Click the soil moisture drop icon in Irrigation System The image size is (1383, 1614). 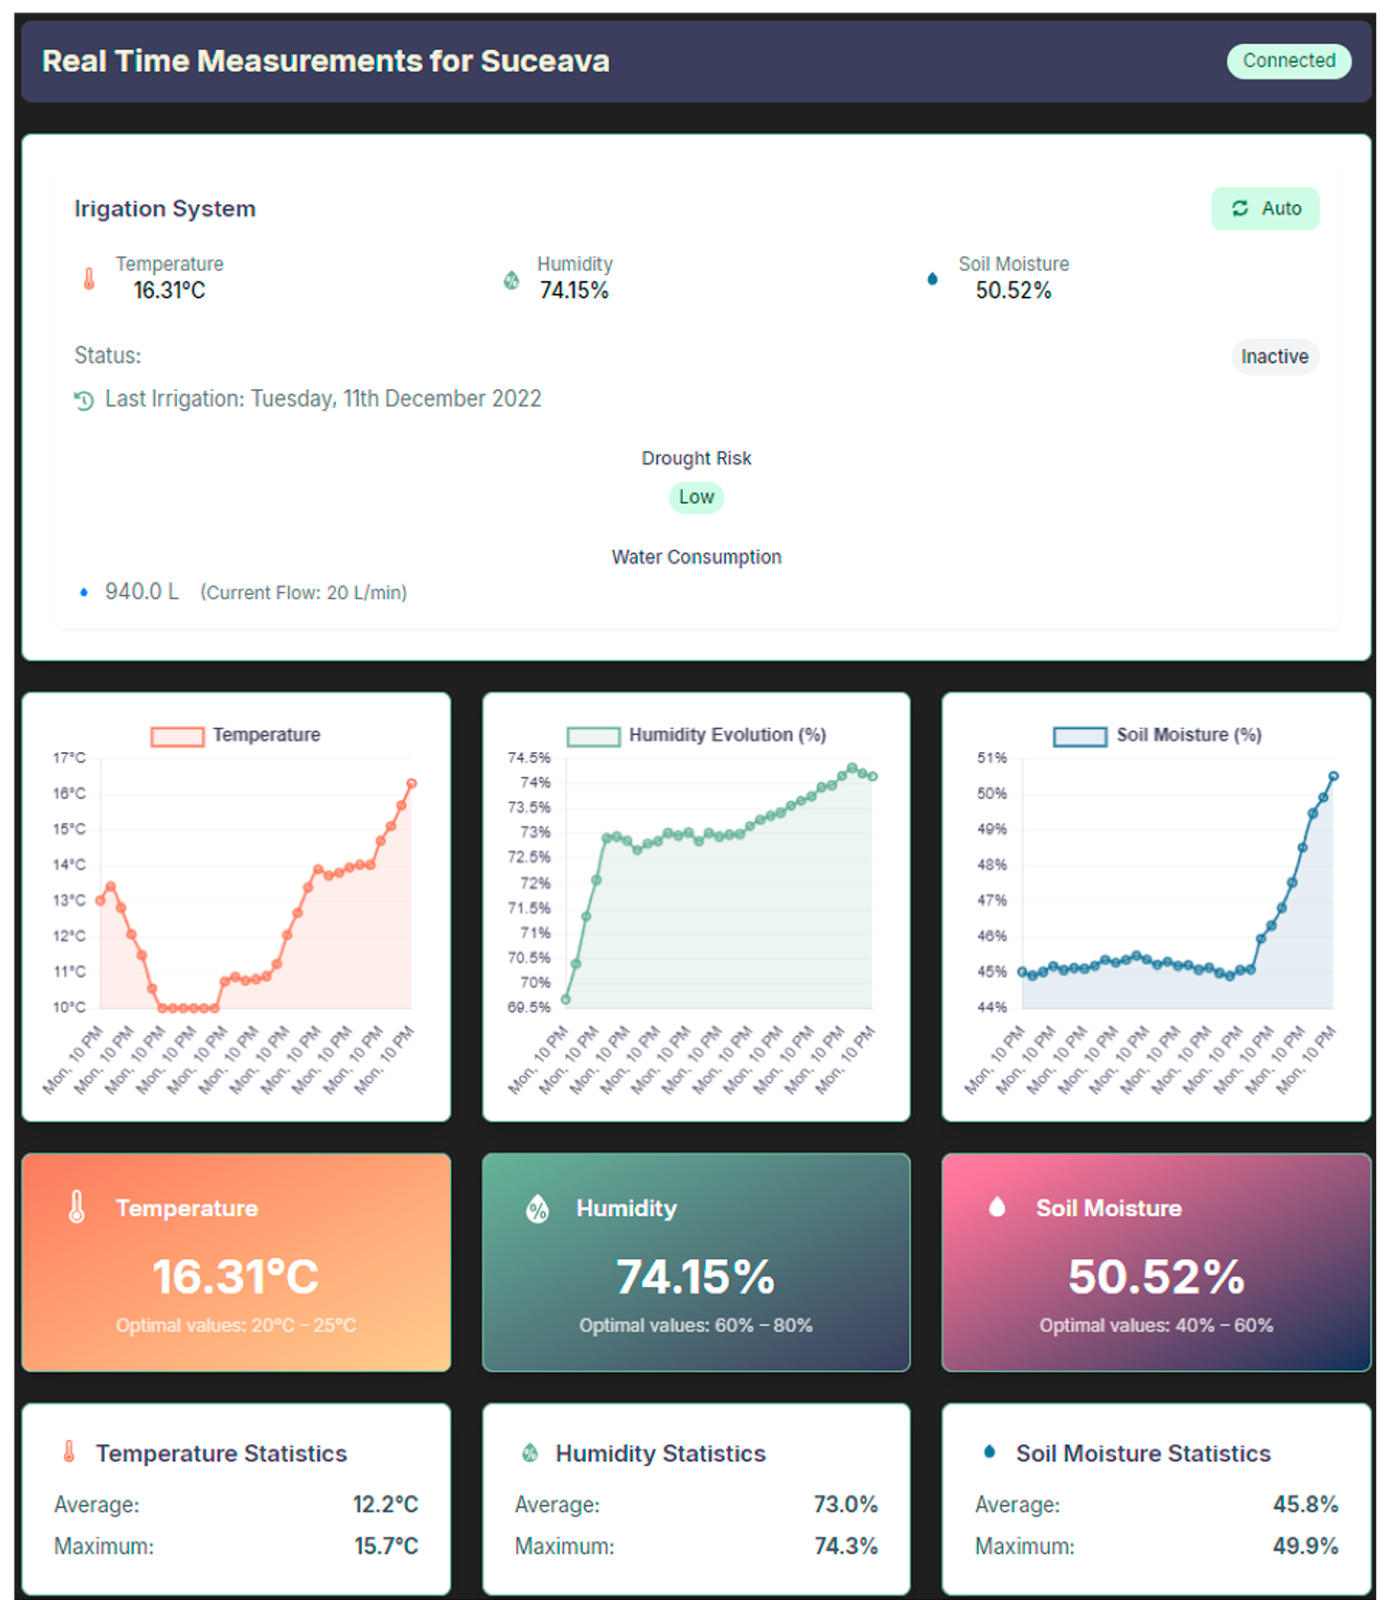[x=933, y=279]
